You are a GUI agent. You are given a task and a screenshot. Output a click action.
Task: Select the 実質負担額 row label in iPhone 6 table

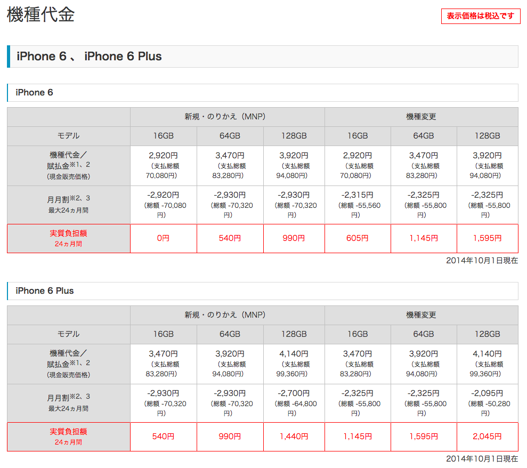click(68, 238)
